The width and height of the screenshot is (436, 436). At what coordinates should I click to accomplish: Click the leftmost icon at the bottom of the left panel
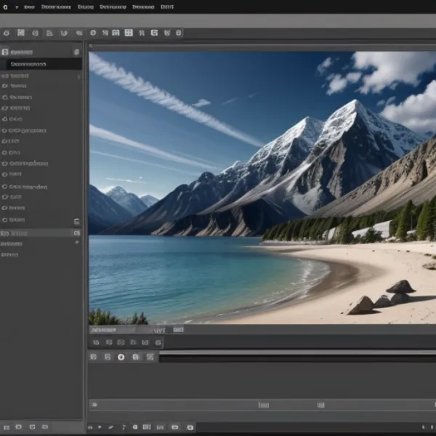pyautogui.click(x=7, y=427)
